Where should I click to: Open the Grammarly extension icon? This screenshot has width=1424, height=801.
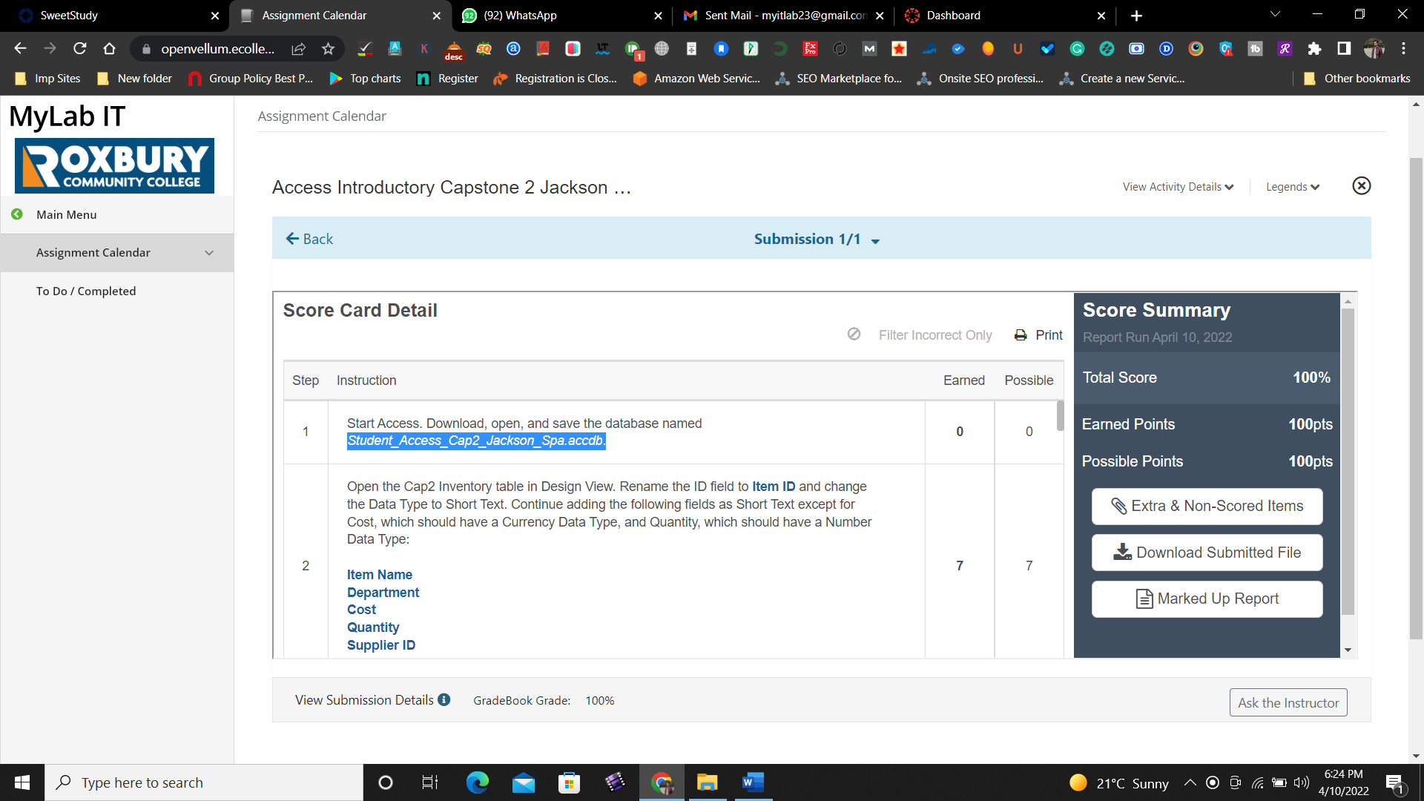(1077, 49)
